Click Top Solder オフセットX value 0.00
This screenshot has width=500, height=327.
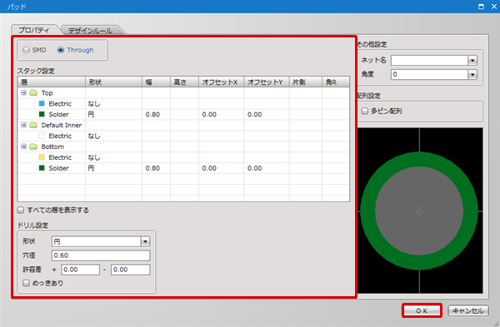[x=209, y=114]
